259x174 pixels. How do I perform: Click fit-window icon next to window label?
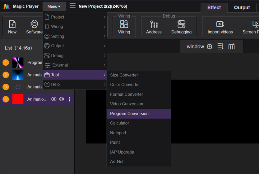tap(210, 46)
